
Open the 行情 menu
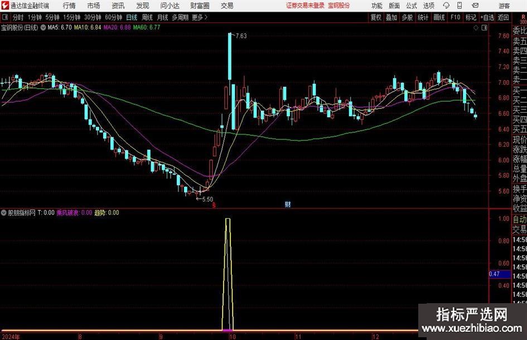[x=69, y=6]
